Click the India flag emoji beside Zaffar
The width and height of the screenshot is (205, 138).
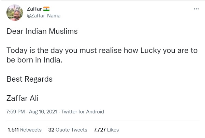click(x=46, y=9)
